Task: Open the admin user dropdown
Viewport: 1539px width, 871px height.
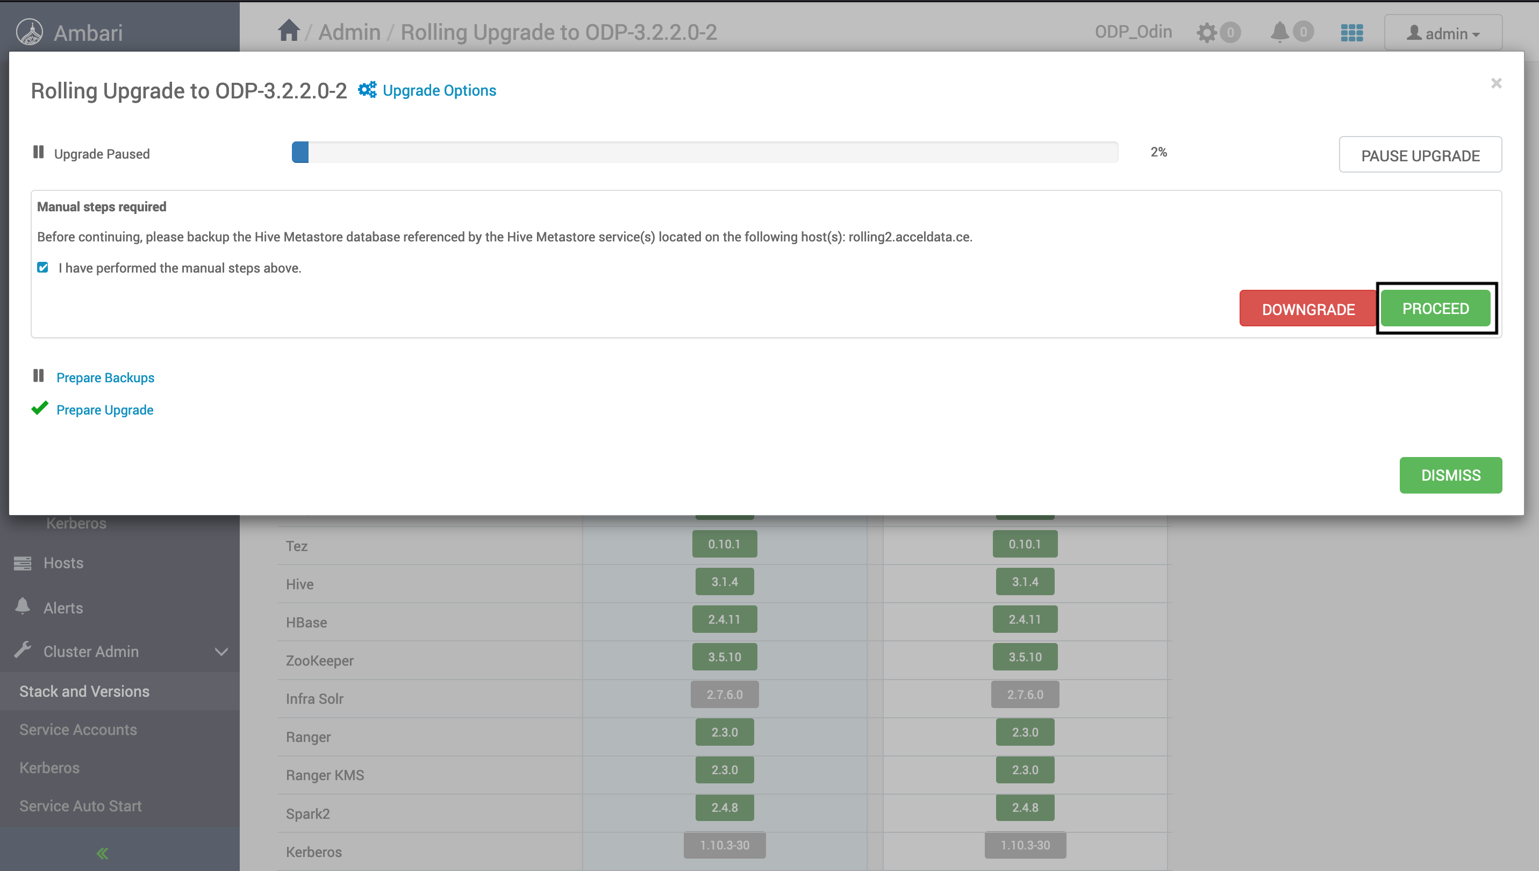Action: click(1443, 33)
